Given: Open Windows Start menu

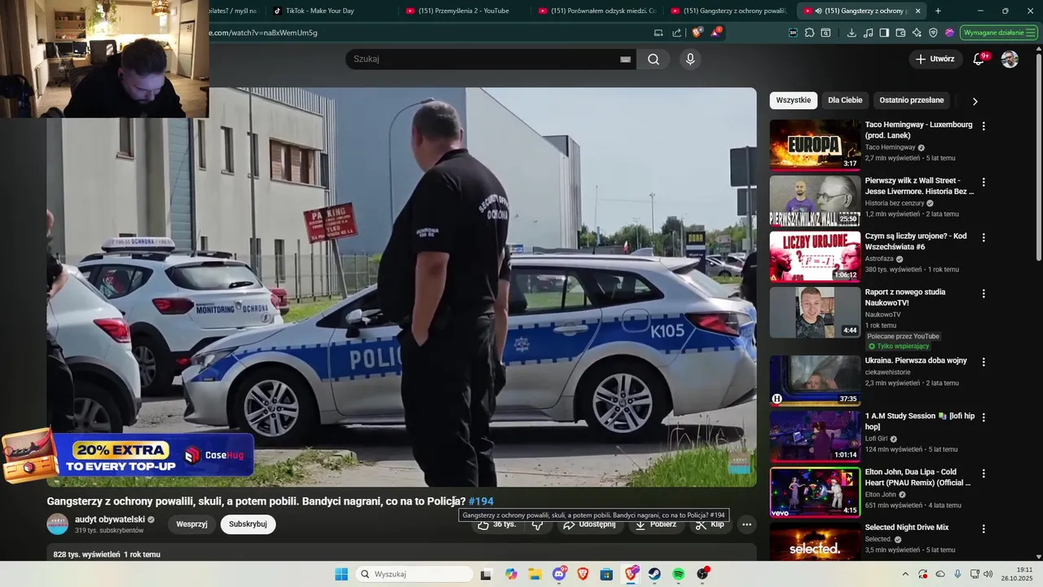Looking at the screenshot, I should (x=341, y=574).
